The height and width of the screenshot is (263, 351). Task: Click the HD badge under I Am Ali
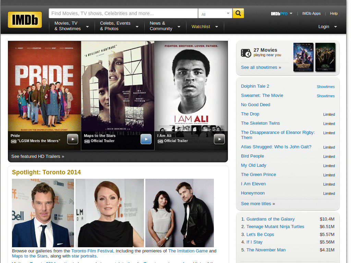(160, 141)
